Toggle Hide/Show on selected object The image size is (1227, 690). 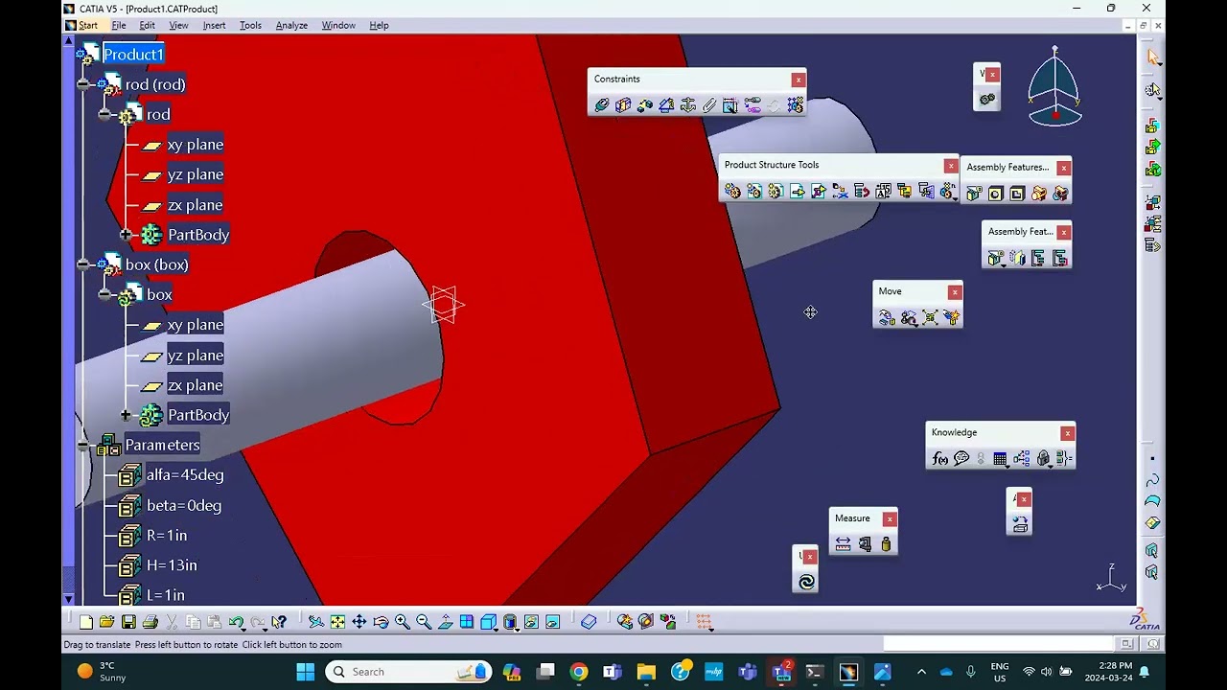[x=531, y=622]
